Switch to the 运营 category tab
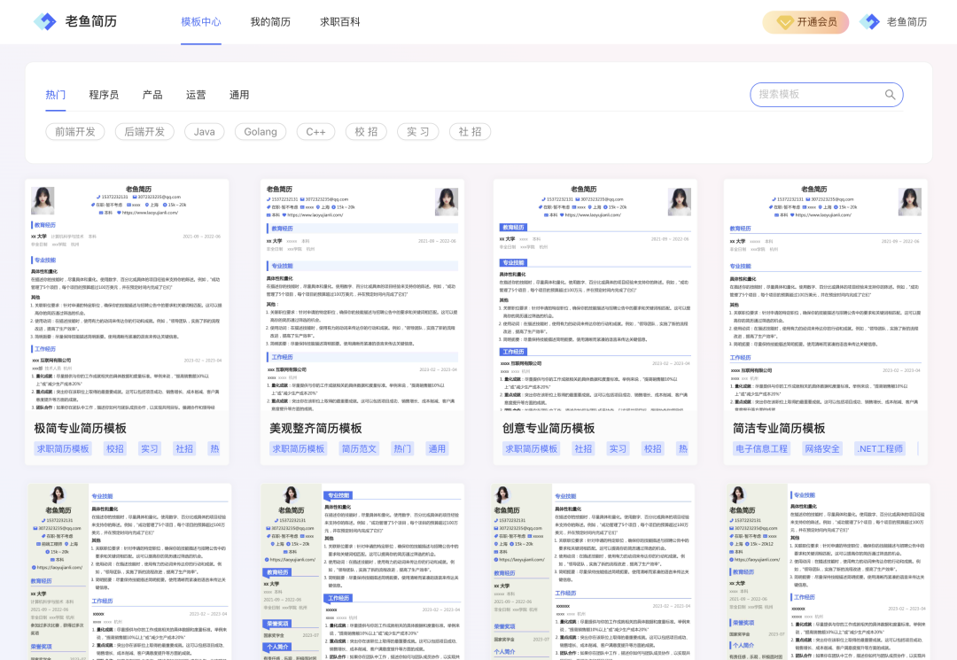957x660 pixels. [196, 95]
